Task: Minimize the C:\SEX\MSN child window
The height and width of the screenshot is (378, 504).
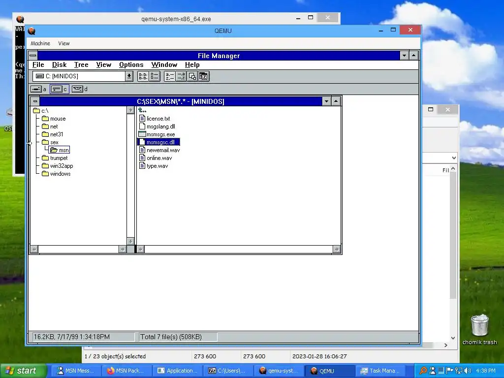Action: [x=327, y=101]
